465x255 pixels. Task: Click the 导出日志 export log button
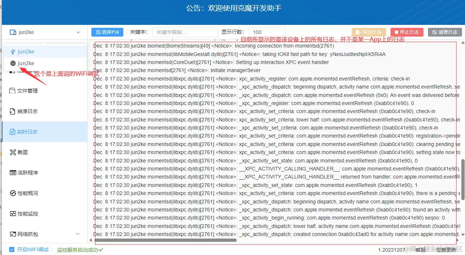[368, 32]
